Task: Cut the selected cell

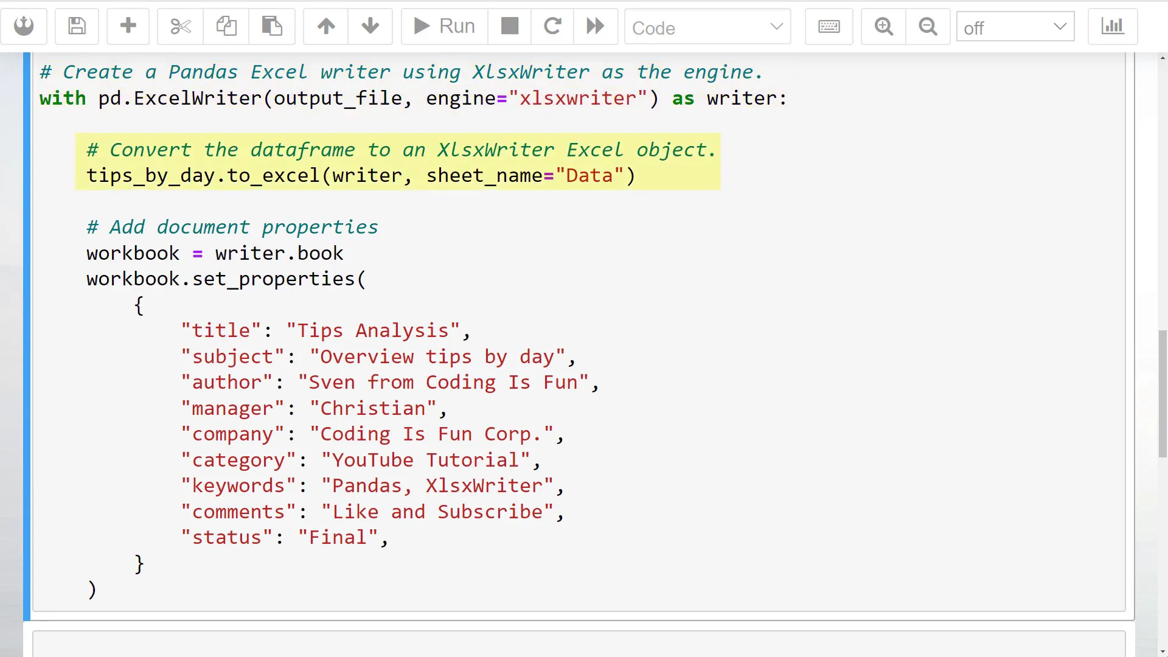Action: pyautogui.click(x=179, y=26)
